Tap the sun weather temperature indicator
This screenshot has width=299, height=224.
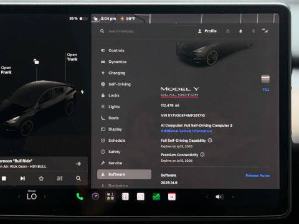pos(128,19)
